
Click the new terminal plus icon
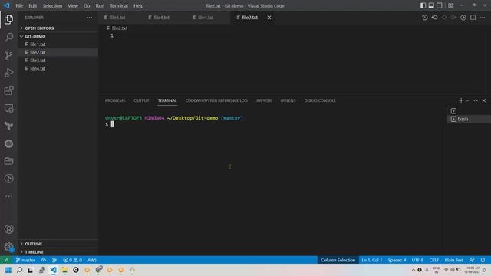point(460,100)
